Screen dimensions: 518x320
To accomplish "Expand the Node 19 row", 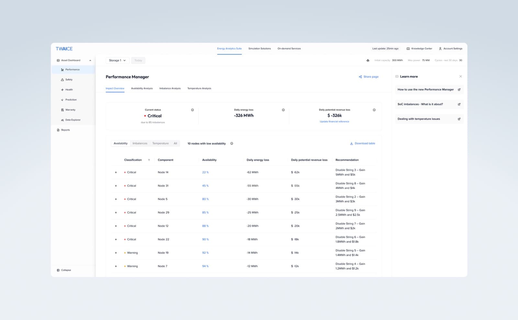I will point(116,253).
